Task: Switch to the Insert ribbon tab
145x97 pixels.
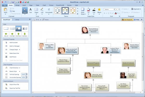Action: [x=24, y=5]
